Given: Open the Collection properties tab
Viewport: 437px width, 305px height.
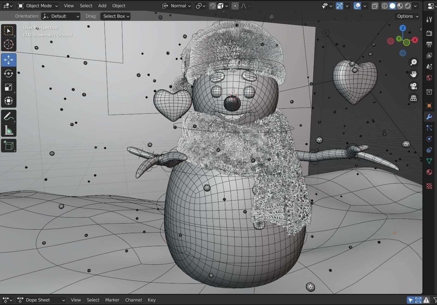Looking at the screenshot, I should [x=429, y=92].
